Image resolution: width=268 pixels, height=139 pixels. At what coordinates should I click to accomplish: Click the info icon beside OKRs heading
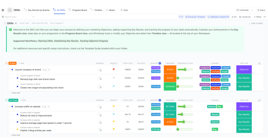point(16,23)
